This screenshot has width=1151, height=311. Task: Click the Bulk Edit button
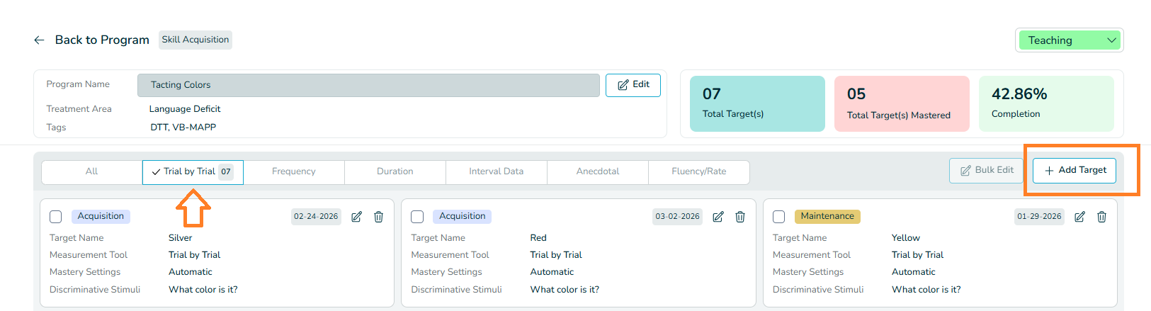pos(987,171)
